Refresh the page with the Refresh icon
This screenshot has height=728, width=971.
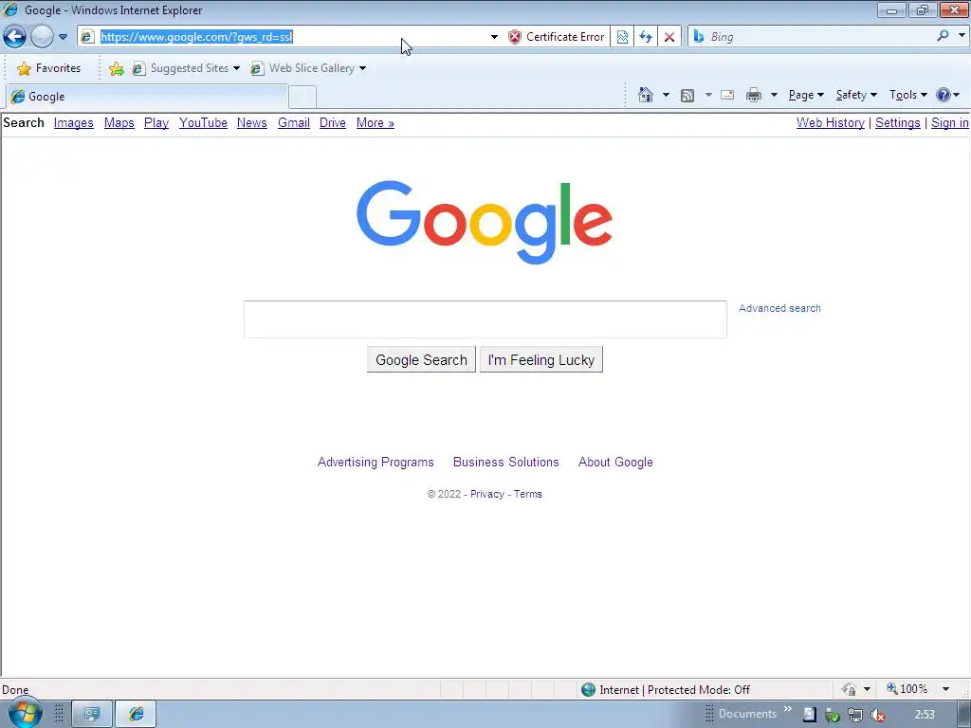pyautogui.click(x=645, y=37)
